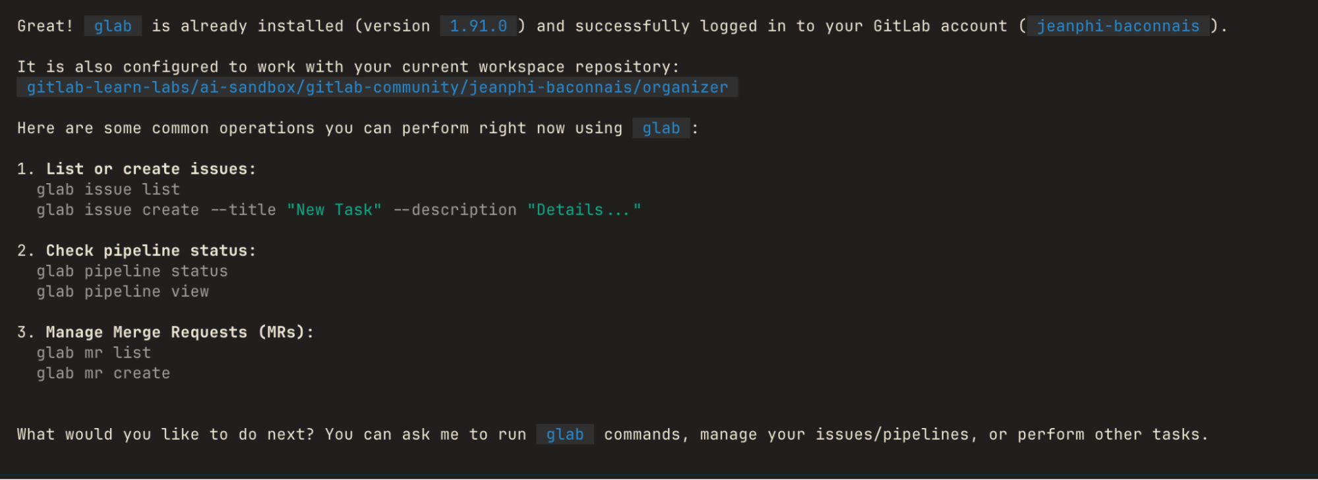Viewport: 1318px width, 480px height.
Task: Click the glab code tag in first line
Action: [113, 26]
